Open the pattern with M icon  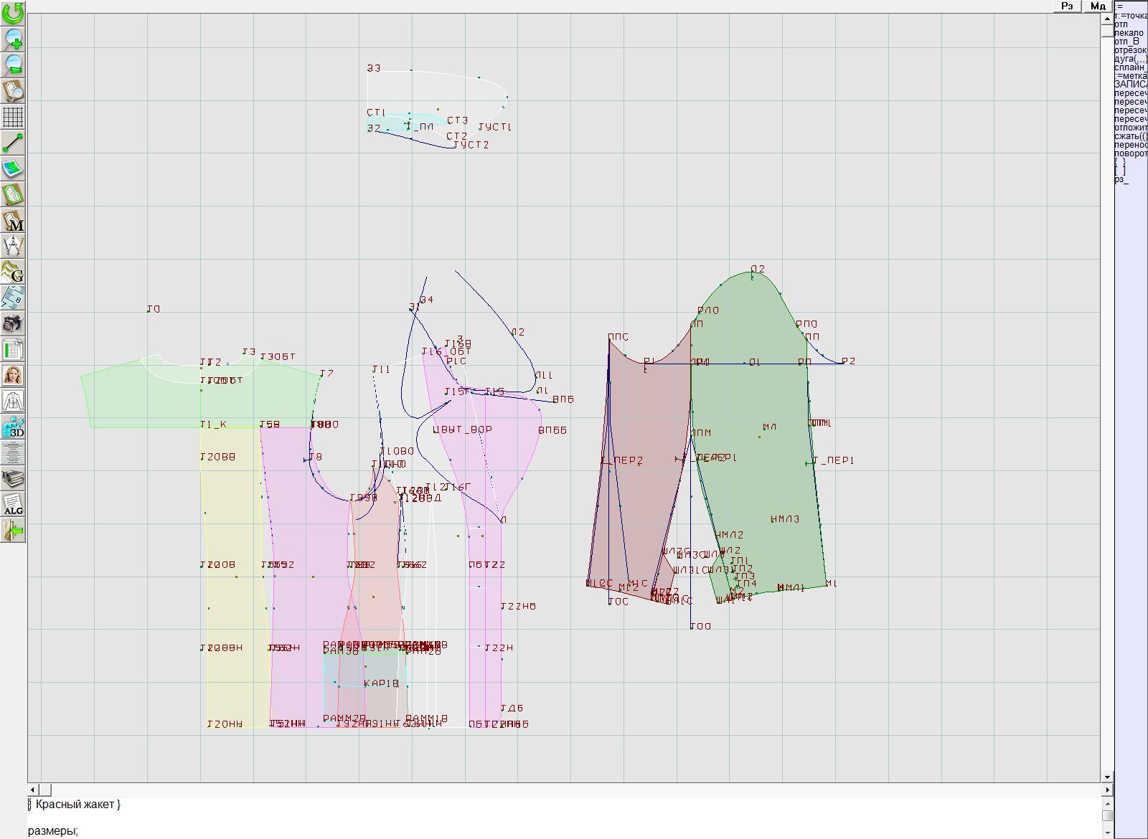pos(13,221)
